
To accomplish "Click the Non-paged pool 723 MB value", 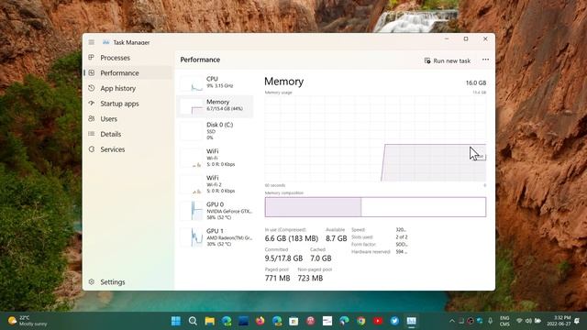I will pos(310,278).
